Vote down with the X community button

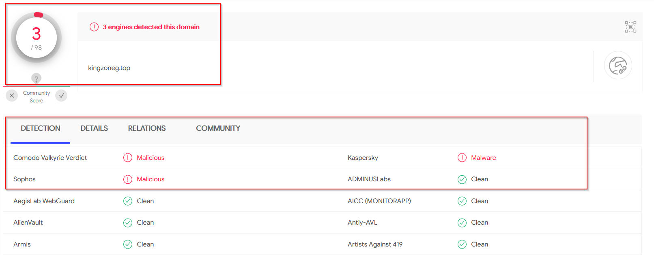12,96
